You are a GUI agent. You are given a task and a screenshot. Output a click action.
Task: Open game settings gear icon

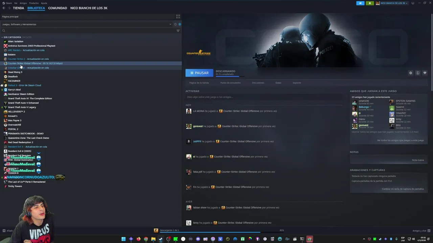[x=411, y=73]
